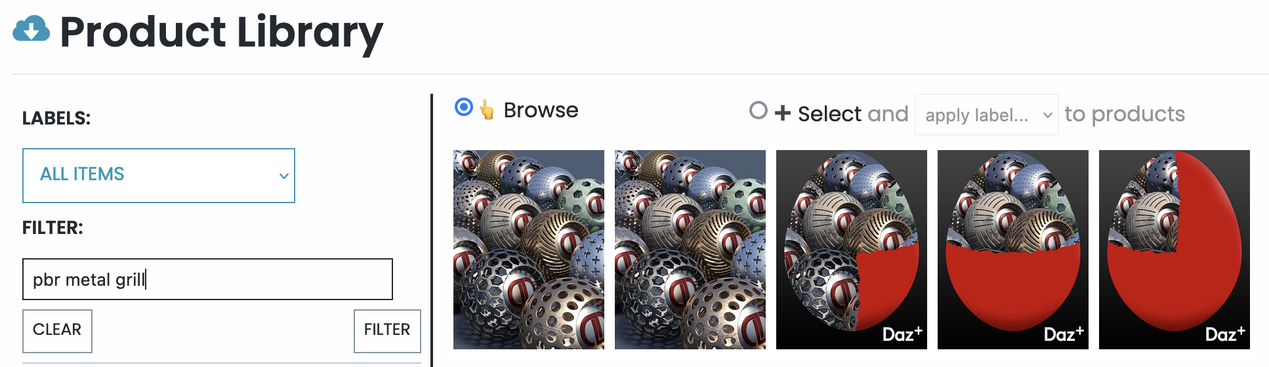Click the cloud download icon
The width and height of the screenshot is (1269, 367).
click(x=31, y=29)
